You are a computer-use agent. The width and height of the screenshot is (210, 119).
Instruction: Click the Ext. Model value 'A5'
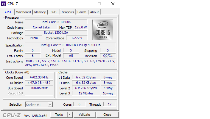pos(71,56)
